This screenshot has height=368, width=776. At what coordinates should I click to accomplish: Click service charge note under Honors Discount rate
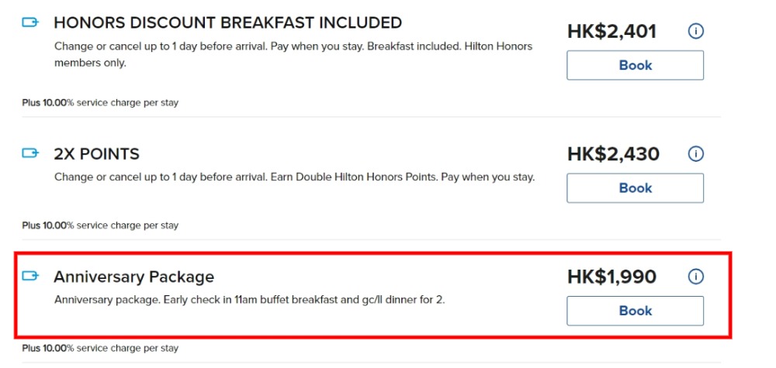(x=100, y=102)
